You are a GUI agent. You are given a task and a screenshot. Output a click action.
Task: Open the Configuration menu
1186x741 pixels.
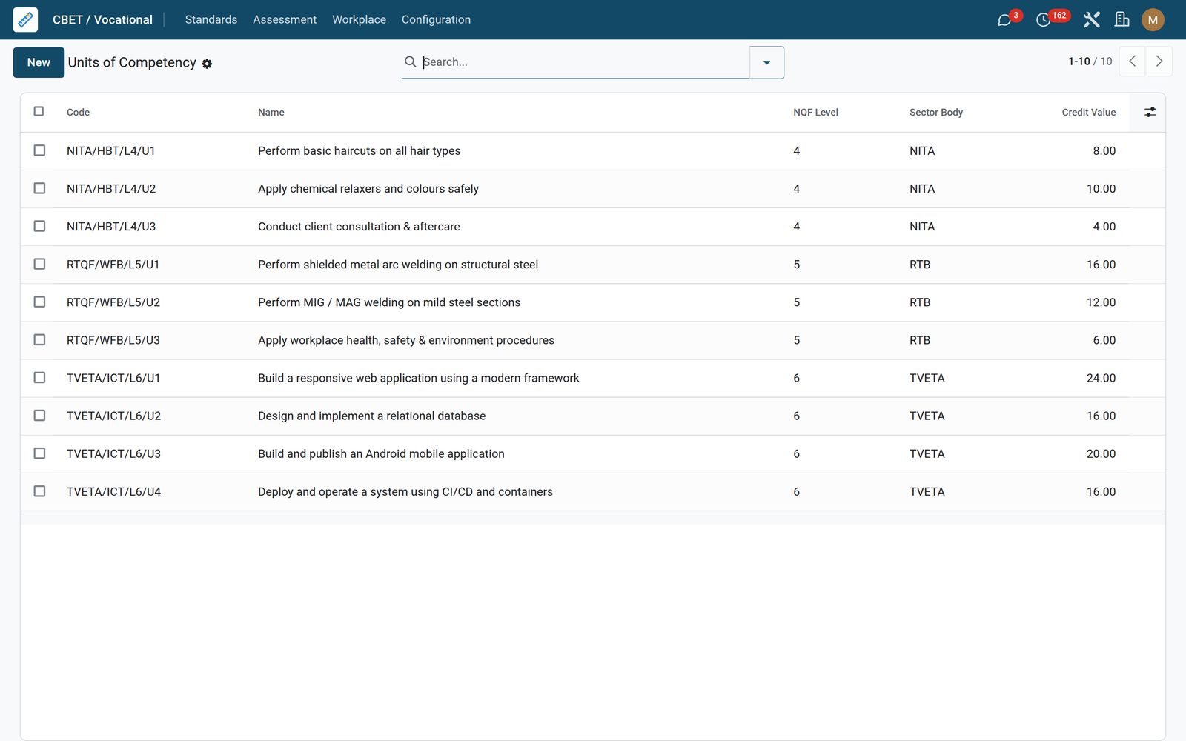tap(436, 20)
